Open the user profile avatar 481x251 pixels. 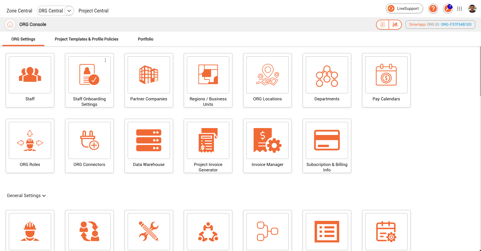472,9
